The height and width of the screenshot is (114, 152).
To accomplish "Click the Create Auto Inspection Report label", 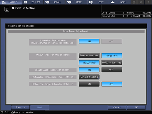I will [53, 70].
